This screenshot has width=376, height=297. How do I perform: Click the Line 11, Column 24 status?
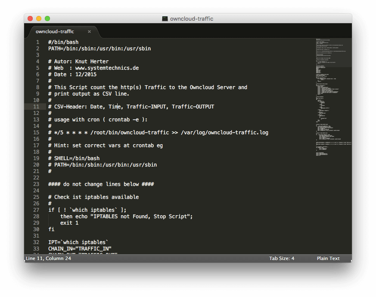(x=48, y=258)
